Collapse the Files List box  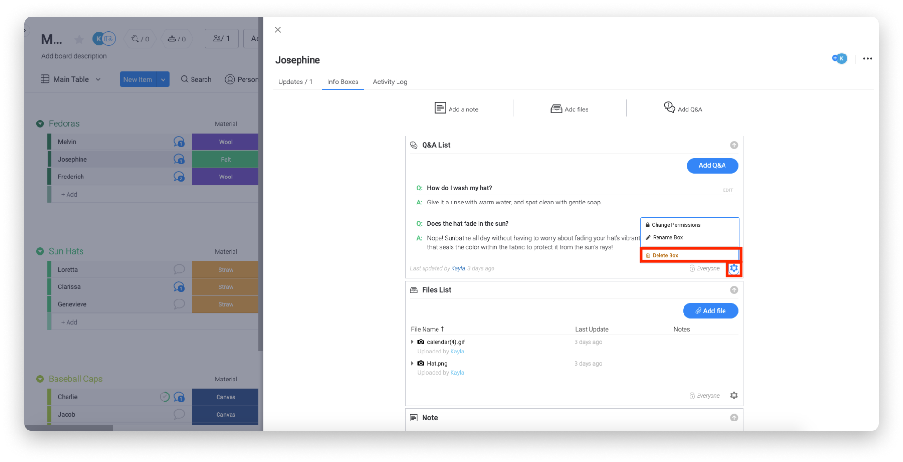734,290
